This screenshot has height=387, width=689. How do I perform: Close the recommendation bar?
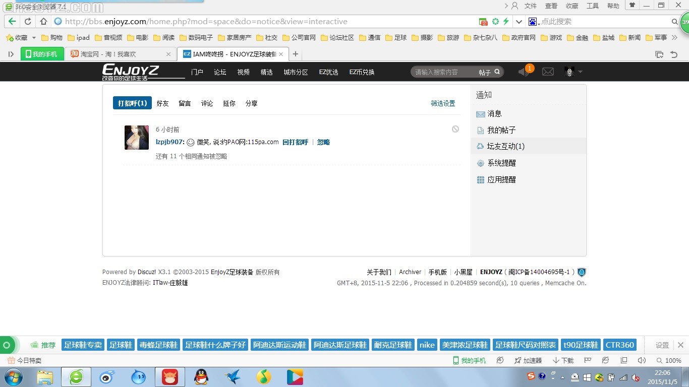(x=680, y=345)
